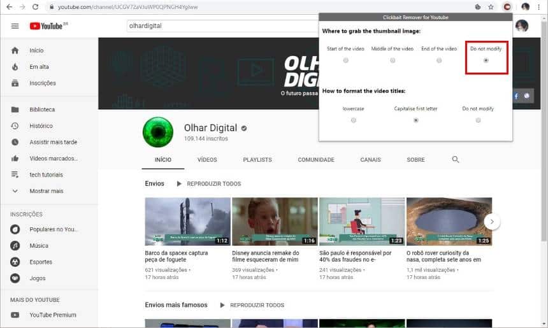Viewport: 548px width, 328px height.
Task: Click the Olhar Digital channel name
Action: coord(210,128)
